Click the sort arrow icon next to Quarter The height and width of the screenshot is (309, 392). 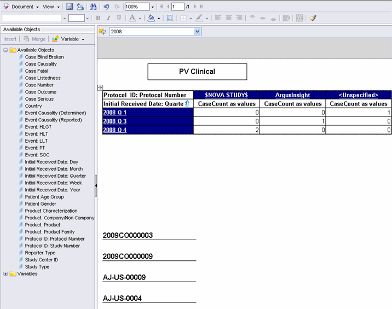pos(187,103)
